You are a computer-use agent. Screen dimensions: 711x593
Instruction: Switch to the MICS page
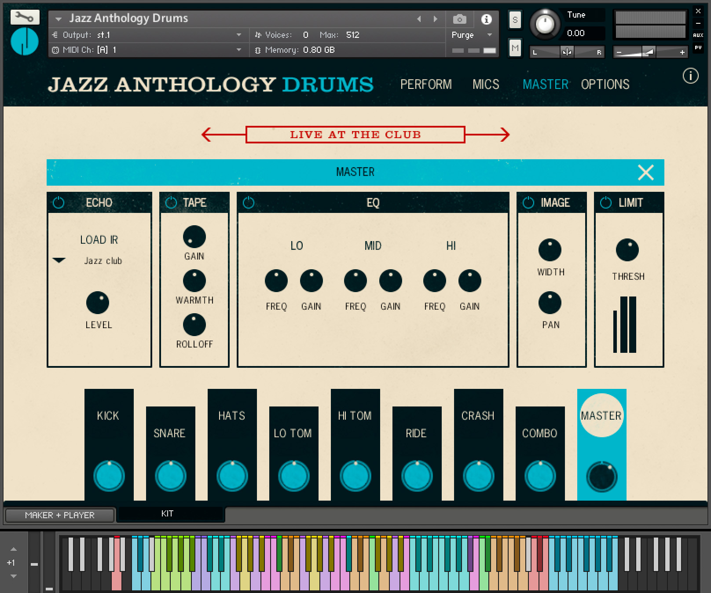[485, 84]
